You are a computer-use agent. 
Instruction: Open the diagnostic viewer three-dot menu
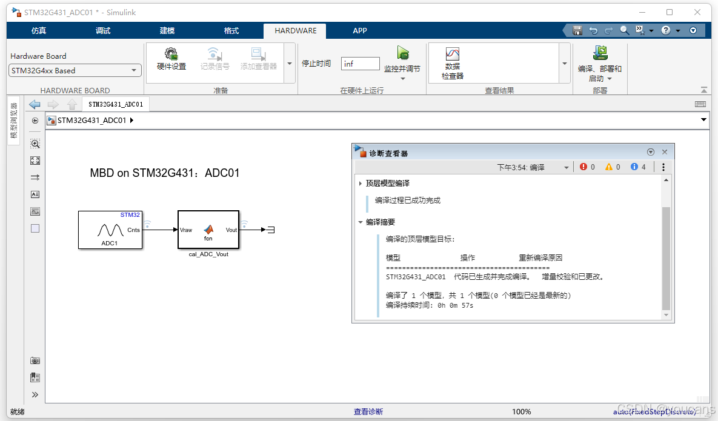(663, 167)
